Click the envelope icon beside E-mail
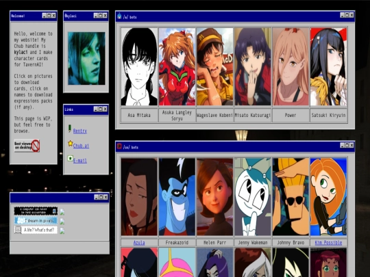Screen dimensions: 370x277 tap(70, 158)
